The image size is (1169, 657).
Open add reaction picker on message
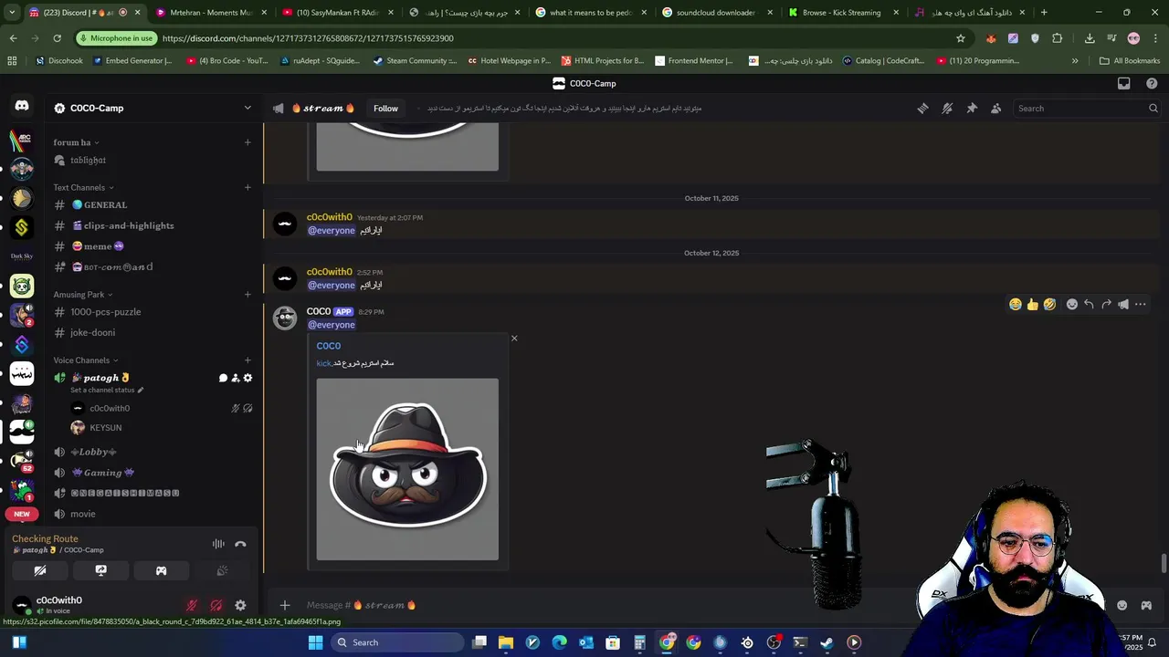coord(1072,305)
